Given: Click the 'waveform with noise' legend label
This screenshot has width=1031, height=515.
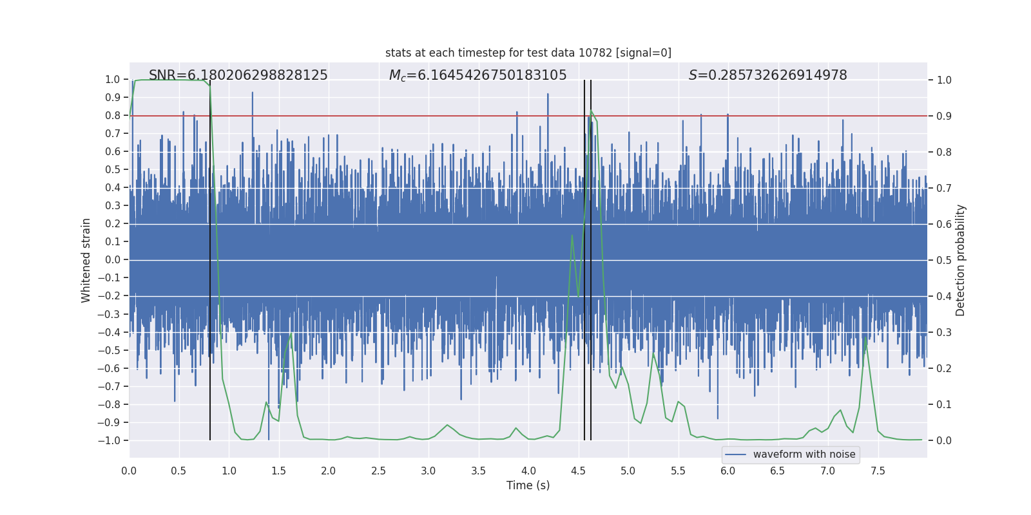Looking at the screenshot, I should [804, 454].
